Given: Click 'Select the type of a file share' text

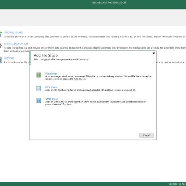Looking at the screenshot, I should click(x=61, y=59).
